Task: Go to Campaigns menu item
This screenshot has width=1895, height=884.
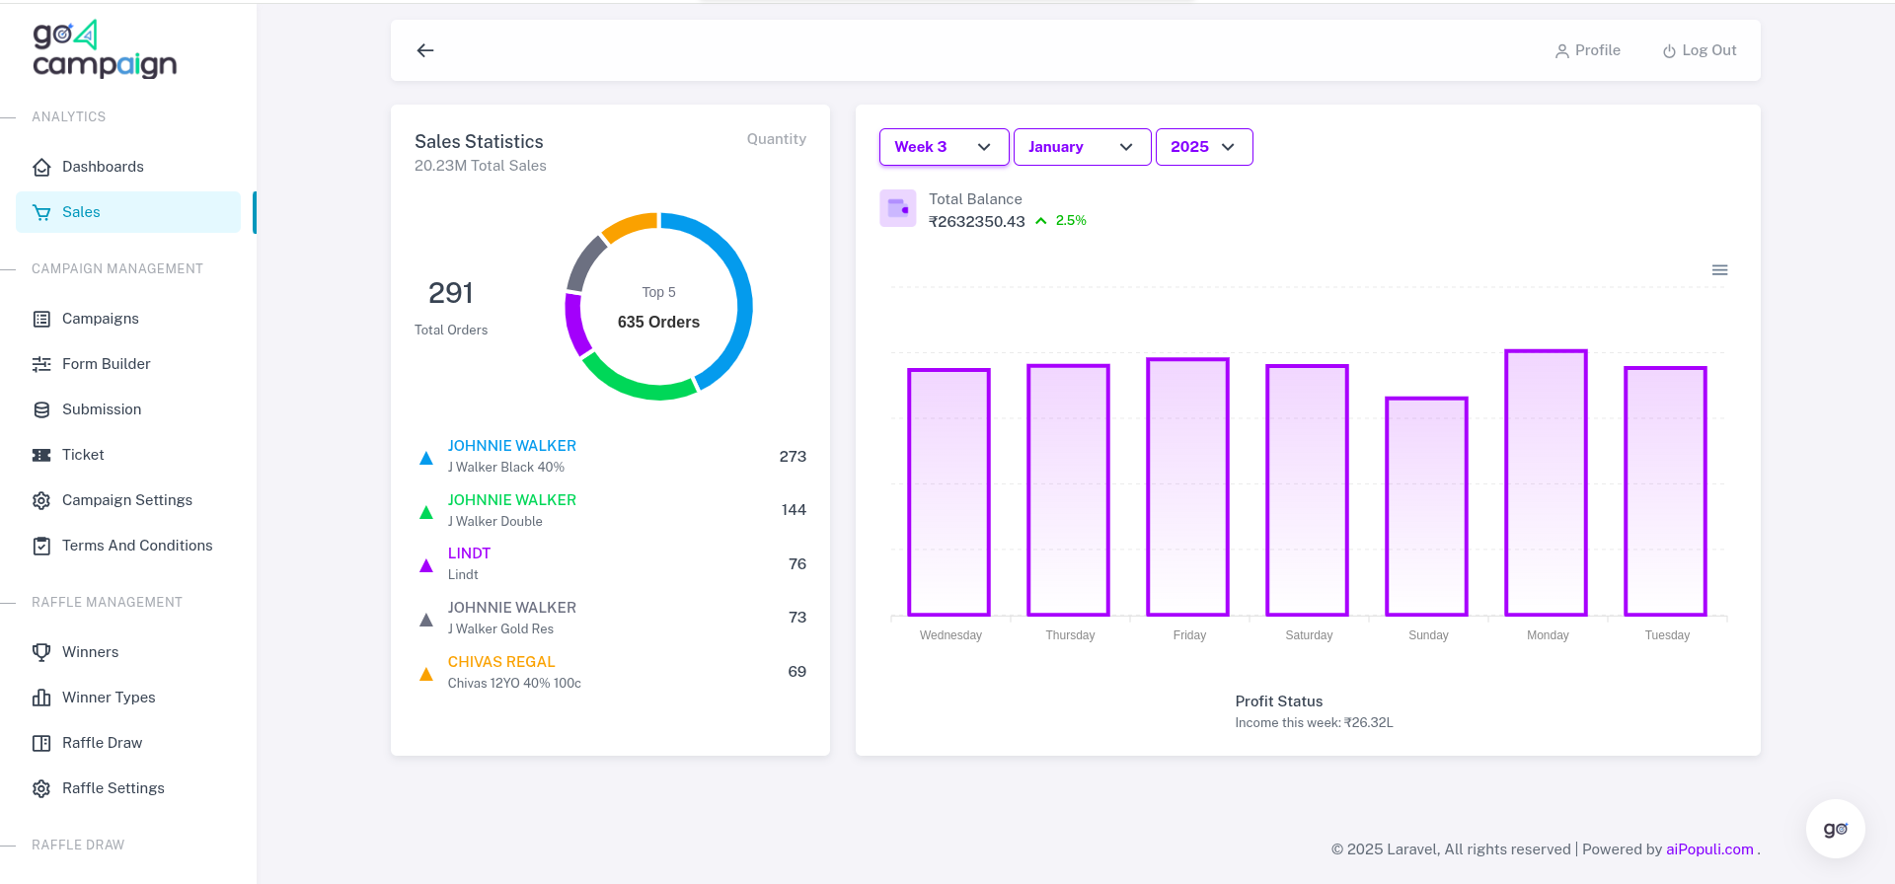Action: (x=128, y=319)
